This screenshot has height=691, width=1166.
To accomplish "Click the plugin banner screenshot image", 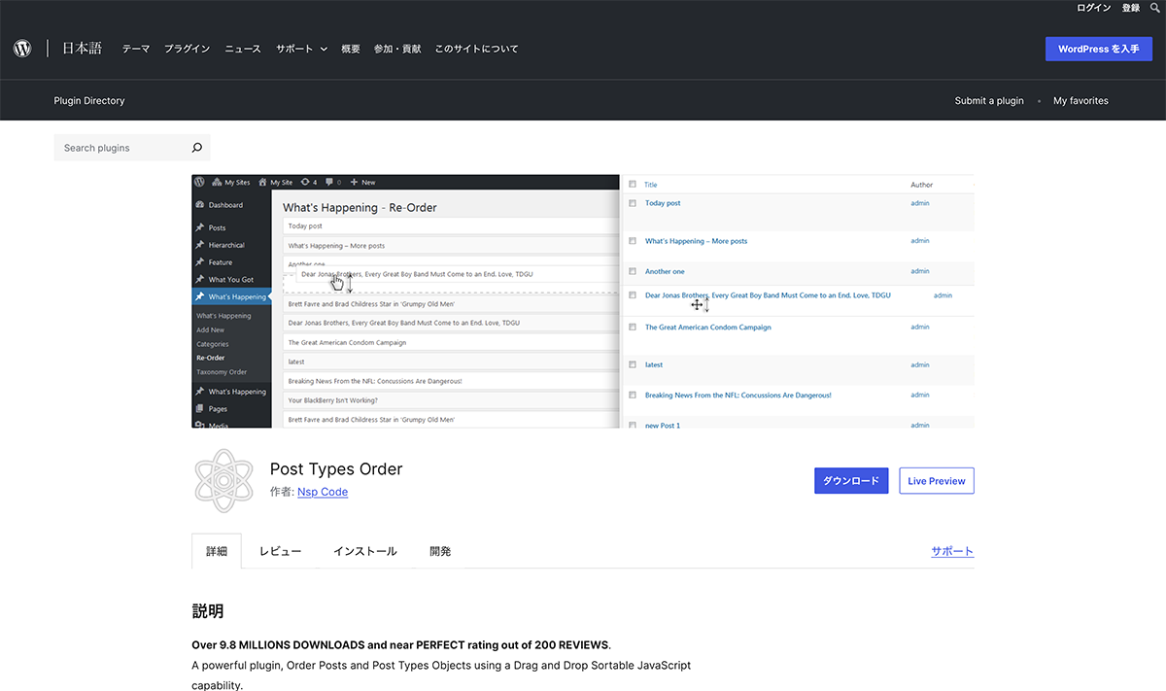I will coord(582,301).
